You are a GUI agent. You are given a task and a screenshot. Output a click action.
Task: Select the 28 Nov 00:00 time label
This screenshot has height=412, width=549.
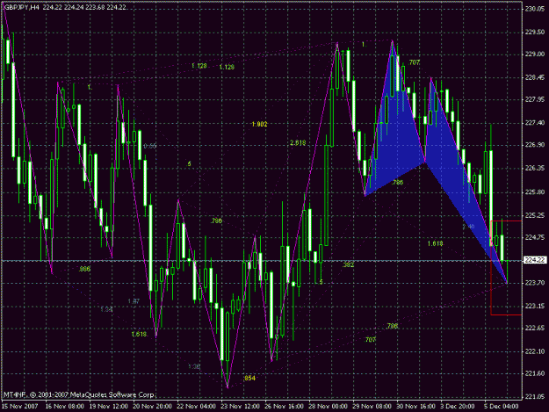[x=328, y=407]
